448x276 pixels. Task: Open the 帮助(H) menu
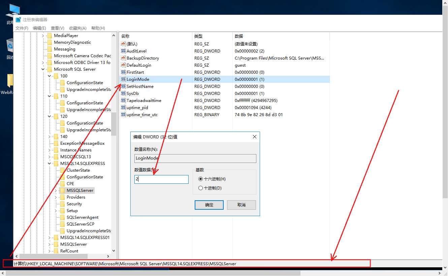click(98, 28)
